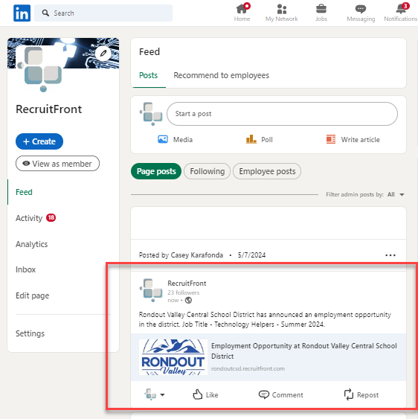Click the RecruitFront avatar in the post header
This screenshot has width=418, height=419.
click(151, 290)
